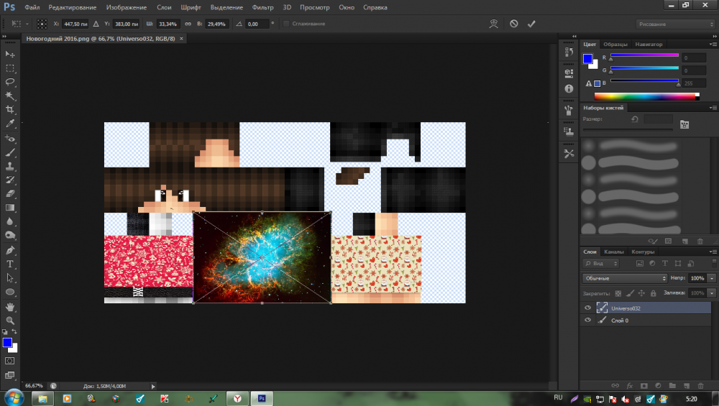Image resolution: width=719 pixels, height=406 pixels.
Task: Hide the Universo032 layer
Action: (x=588, y=308)
